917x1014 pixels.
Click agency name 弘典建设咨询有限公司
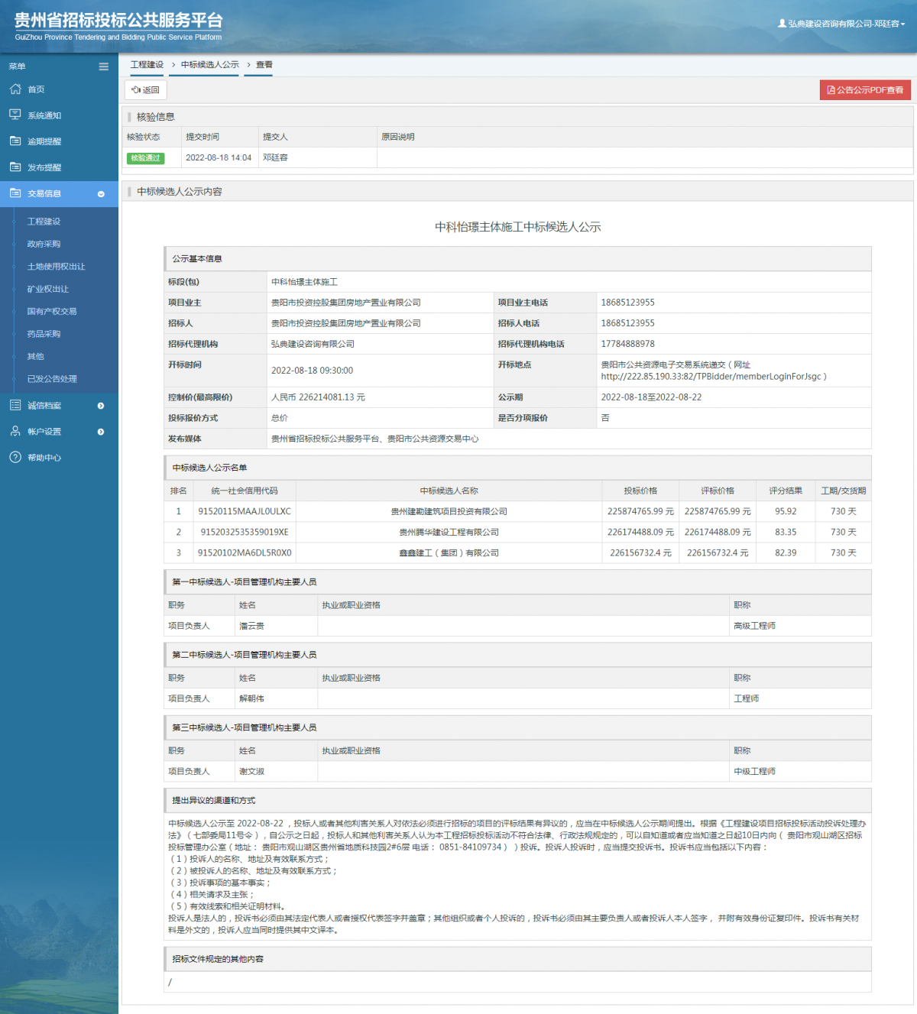coord(313,344)
